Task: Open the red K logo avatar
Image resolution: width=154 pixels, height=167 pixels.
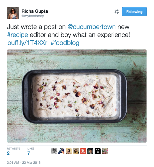Action: (x=83, y=151)
